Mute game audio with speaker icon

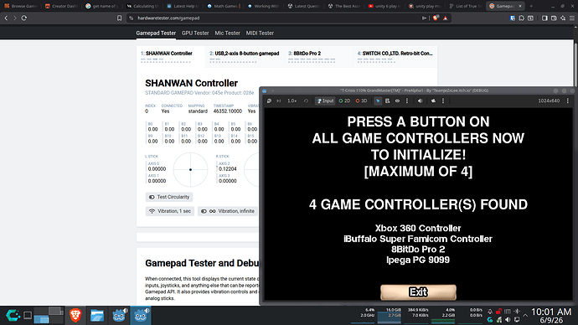coord(421,101)
